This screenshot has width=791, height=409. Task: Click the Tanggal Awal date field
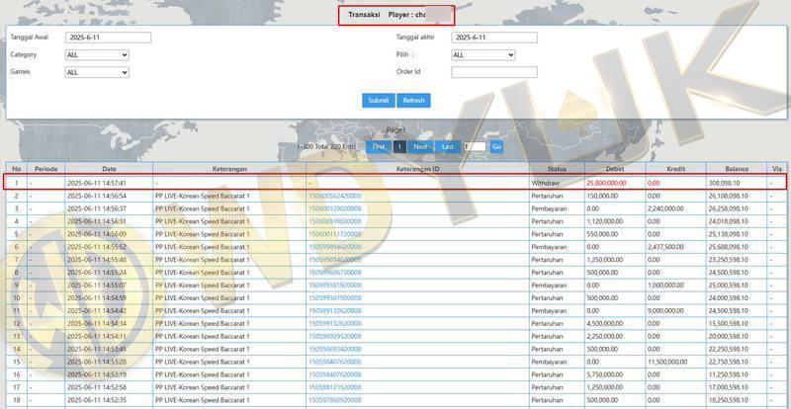pyautogui.click(x=108, y=38)
